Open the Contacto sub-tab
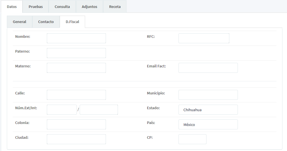The height and width of the screenshot is (151, 287). (46, 22)
